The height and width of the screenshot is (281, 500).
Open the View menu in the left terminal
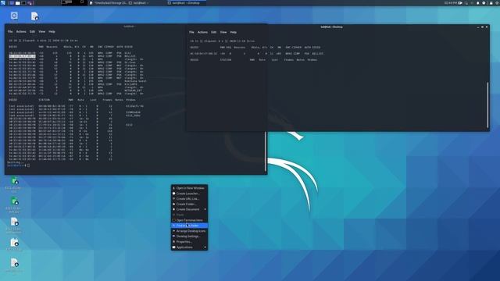pos(41,31)
